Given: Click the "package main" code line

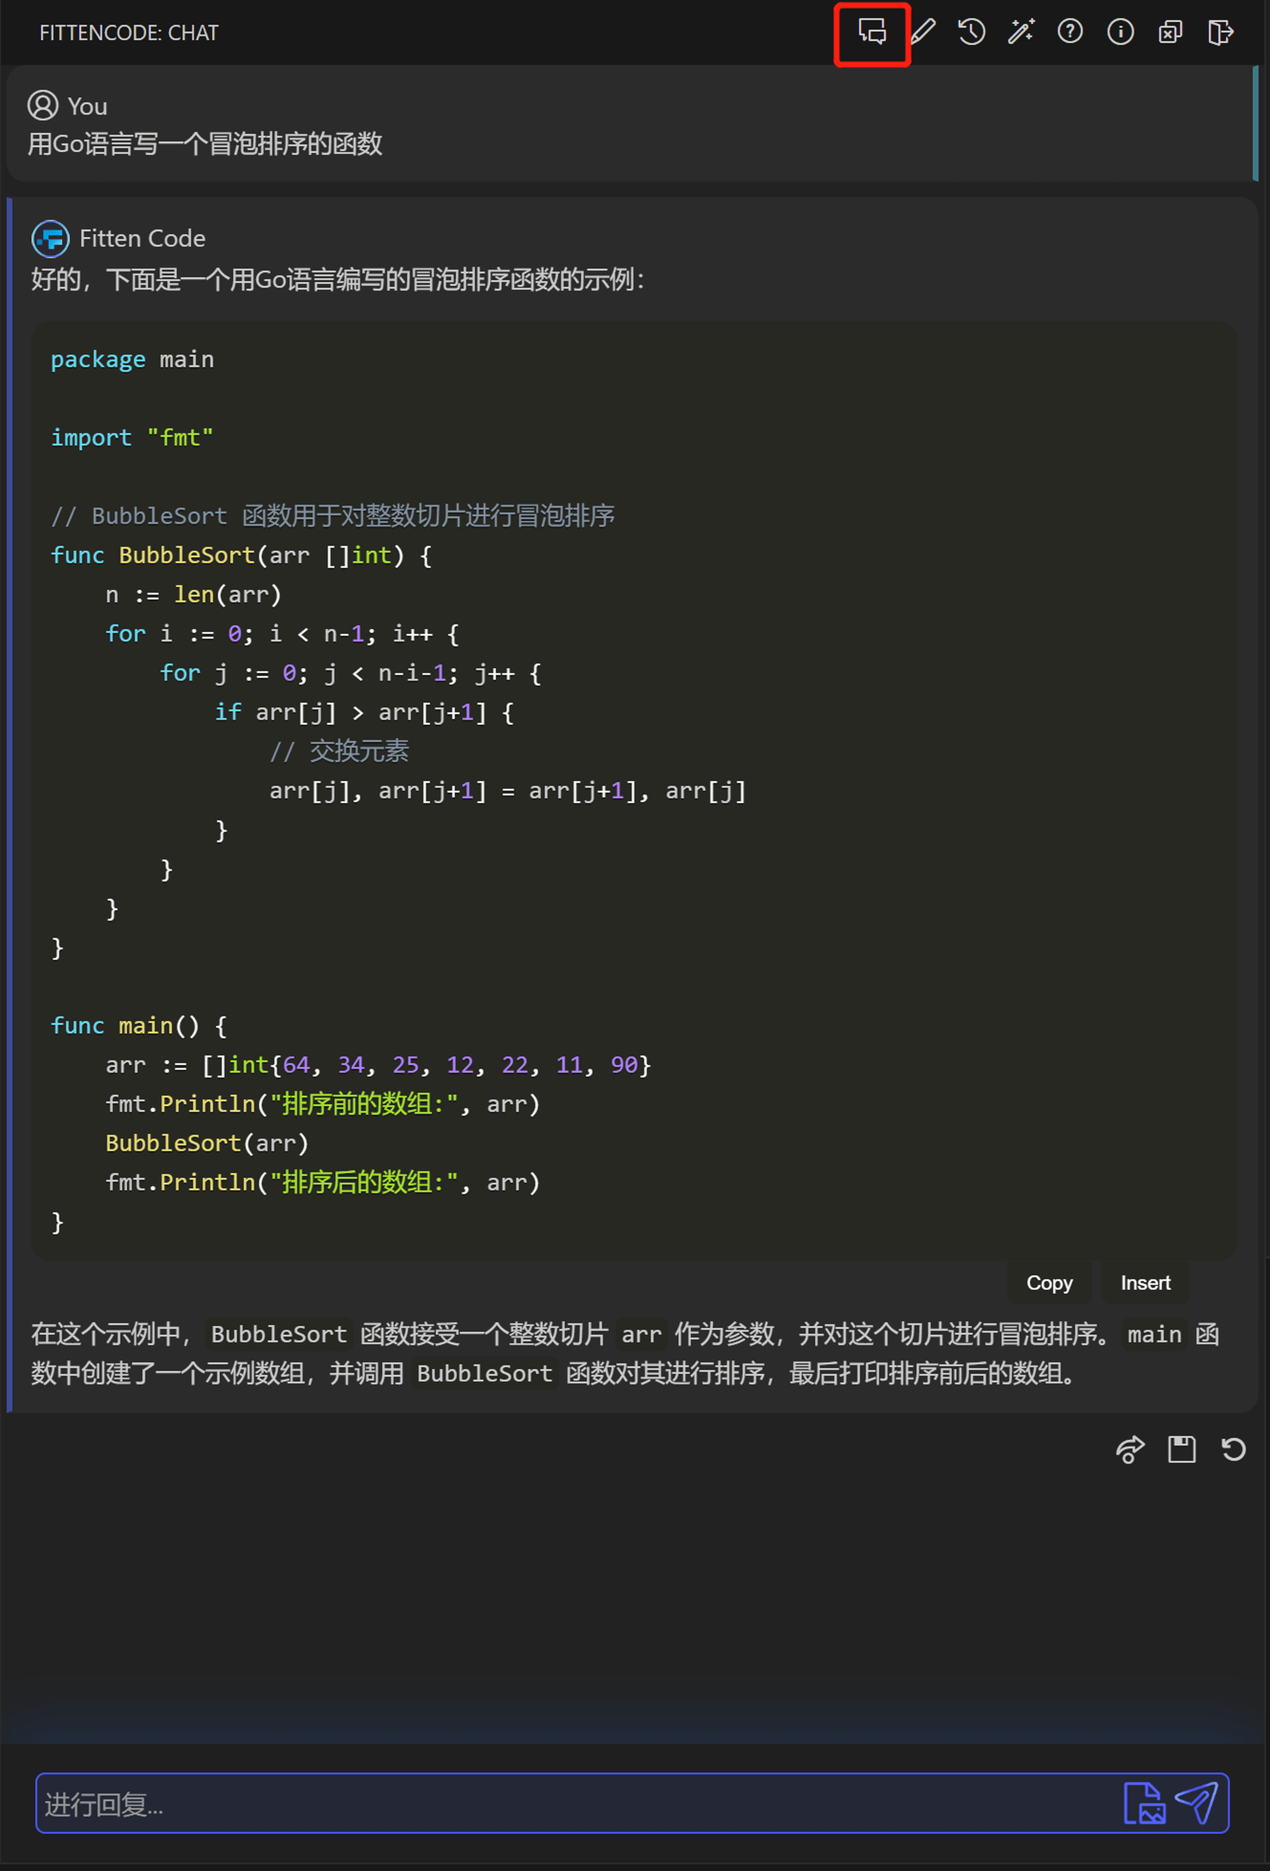Looking at the screenshot, I should 133,359.
